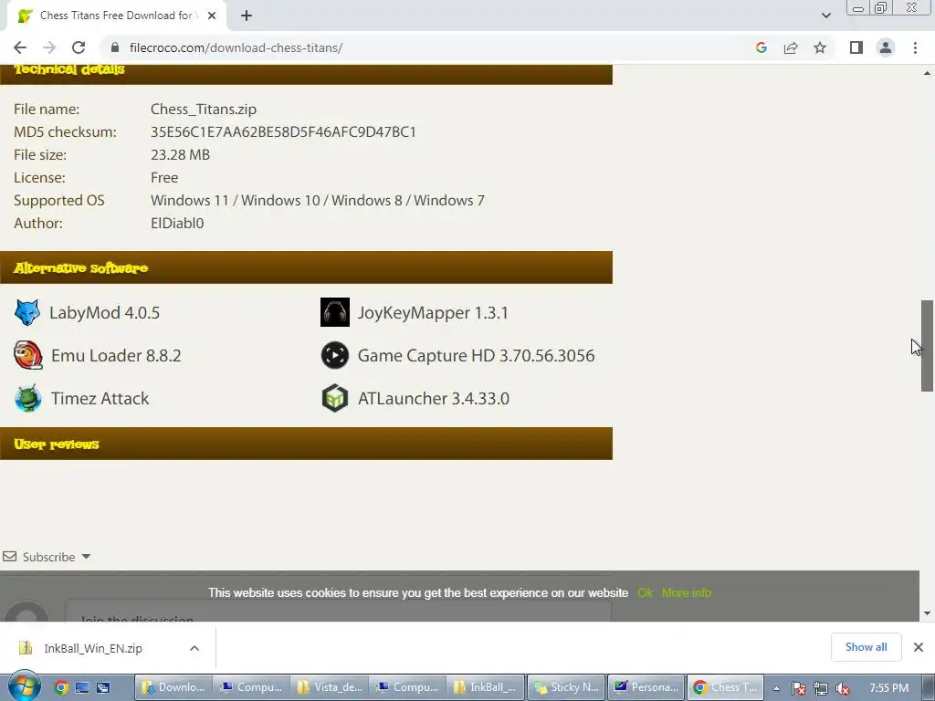The height and width of the screenshot is (701, 935).
Task: Bookmark this page with the star
Action: [820, 47]
